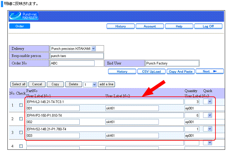Click the empty Quantity field in row 4
Screen dimensions: 226x151
[192, 143]
